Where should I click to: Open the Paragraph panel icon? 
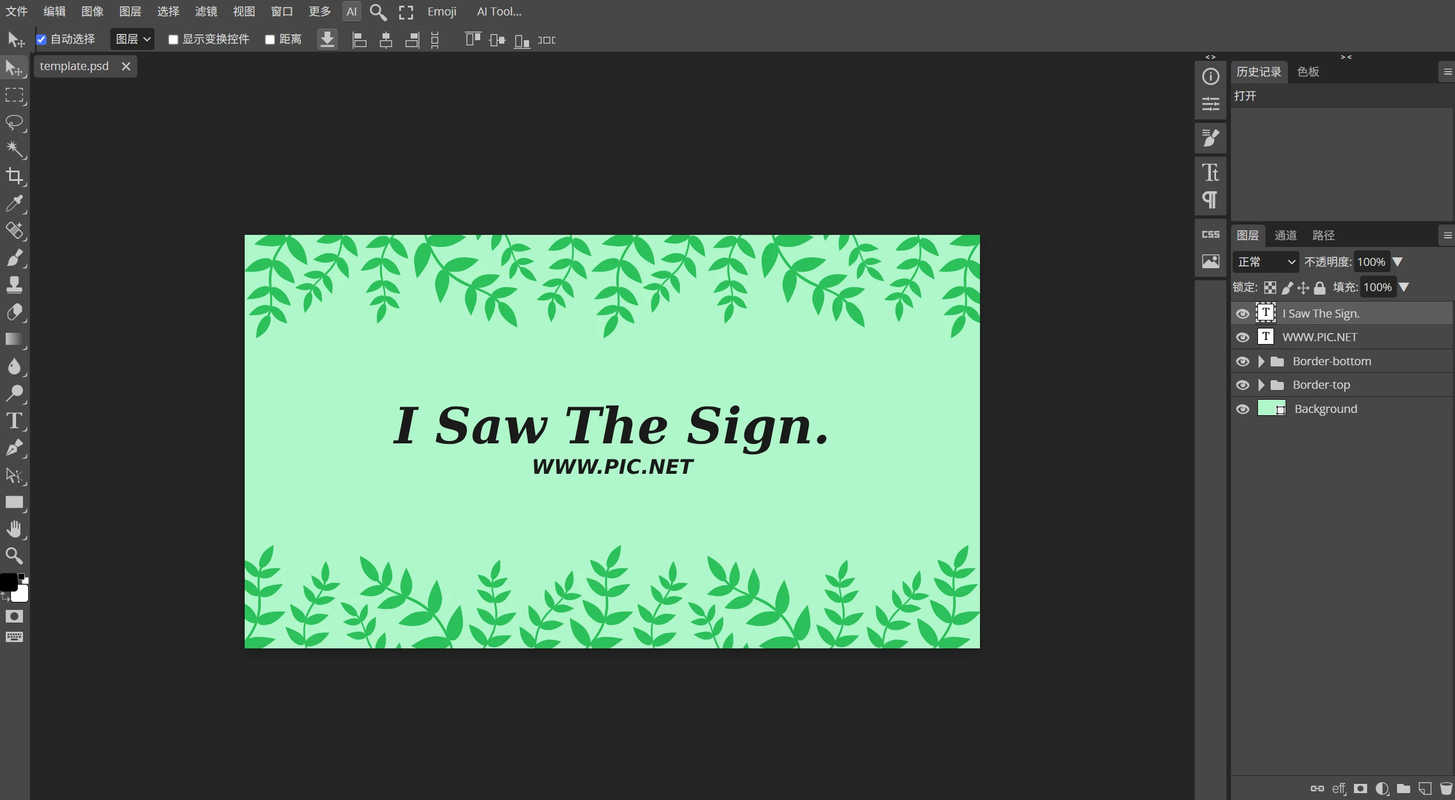pyautogui.click(x=1210, y=200)
